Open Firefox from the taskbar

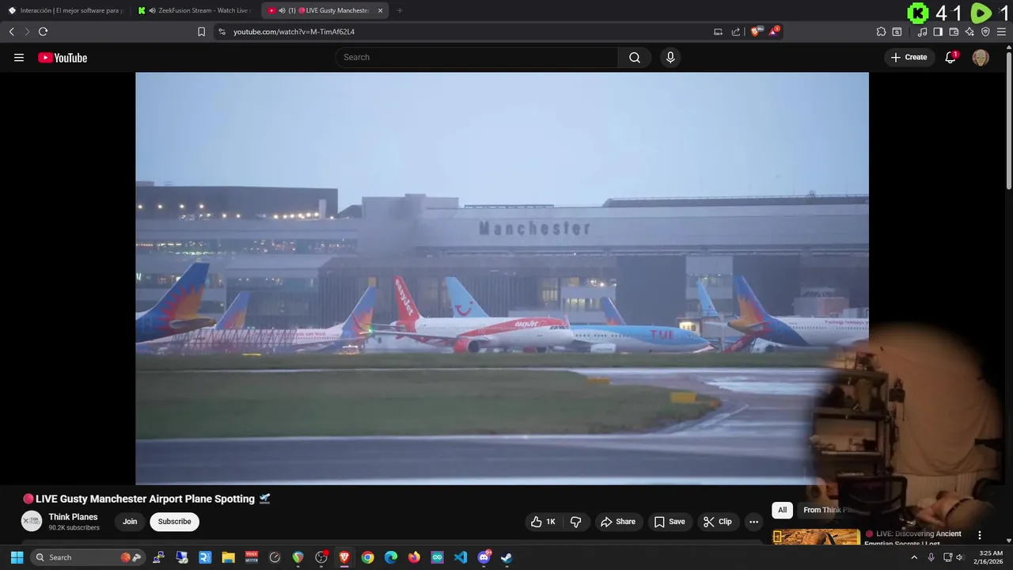pos(414,557)
